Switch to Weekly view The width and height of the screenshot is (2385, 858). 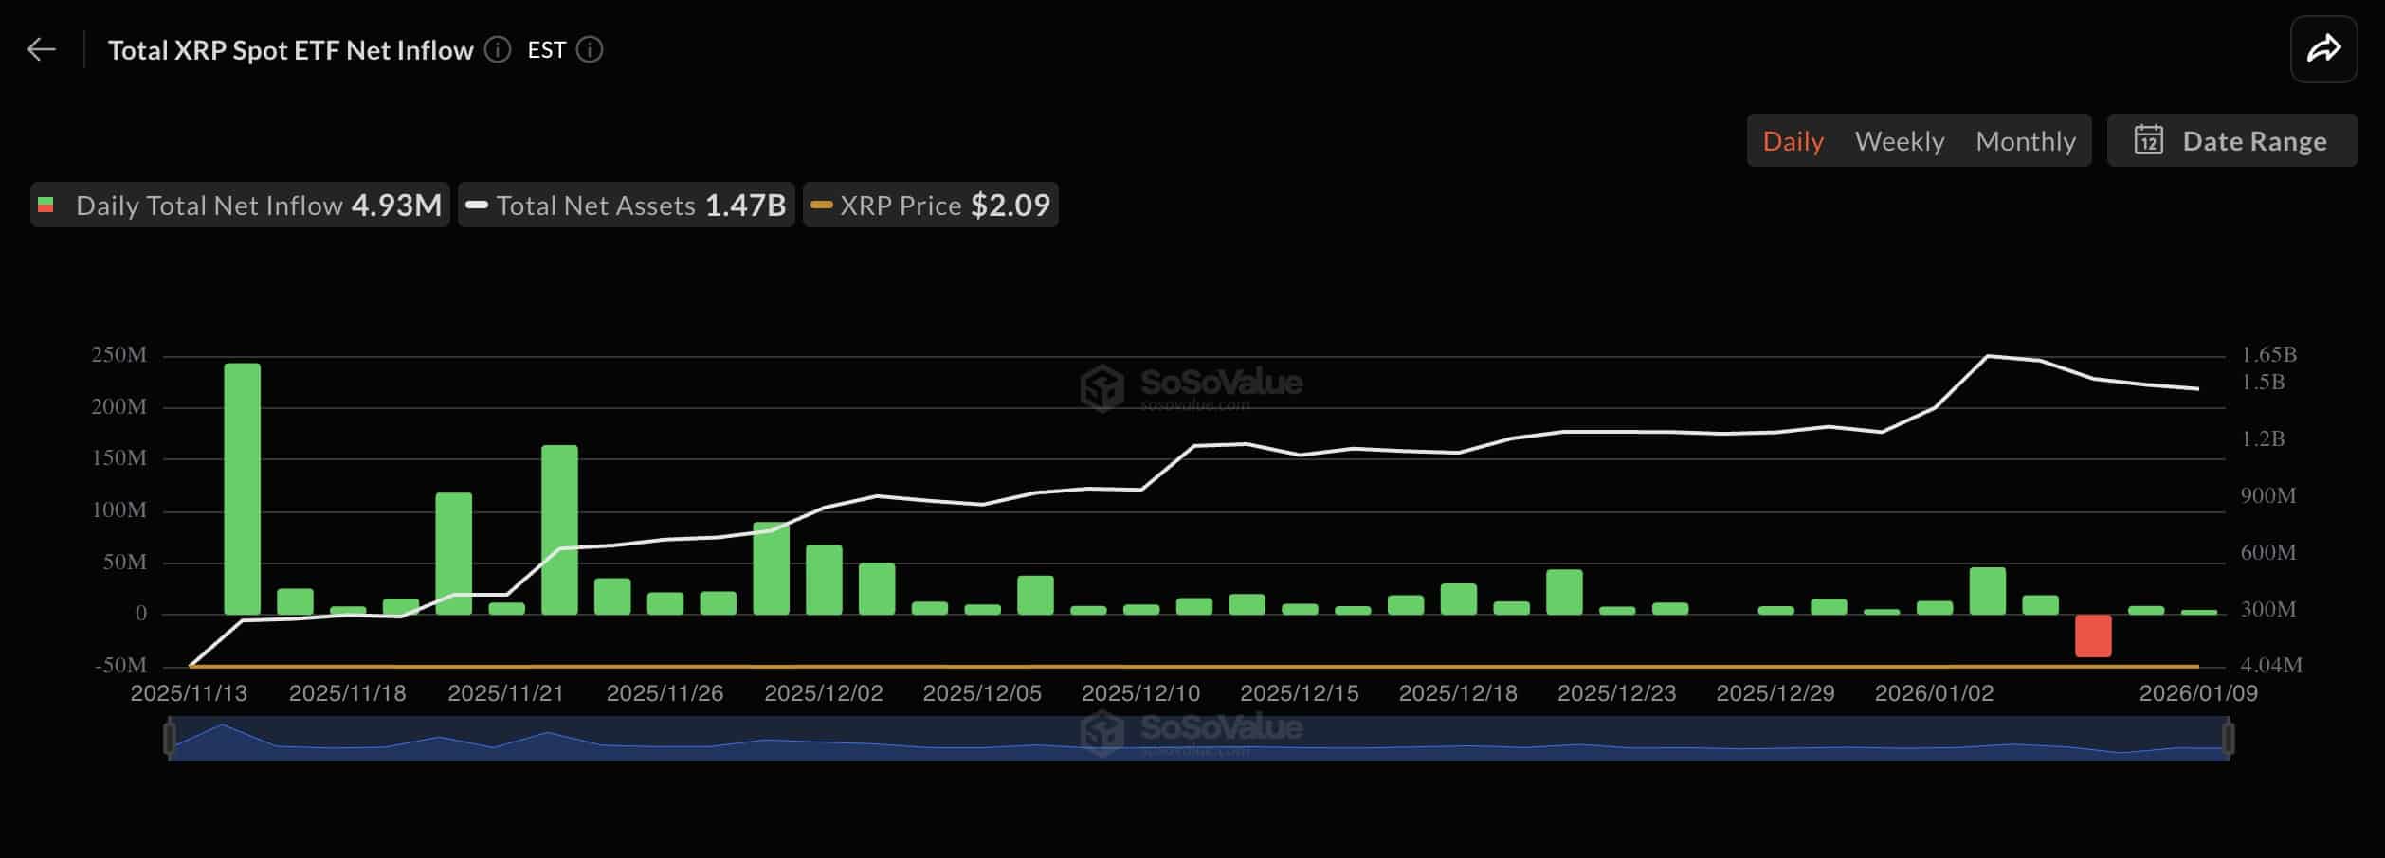pos(1899,140)
